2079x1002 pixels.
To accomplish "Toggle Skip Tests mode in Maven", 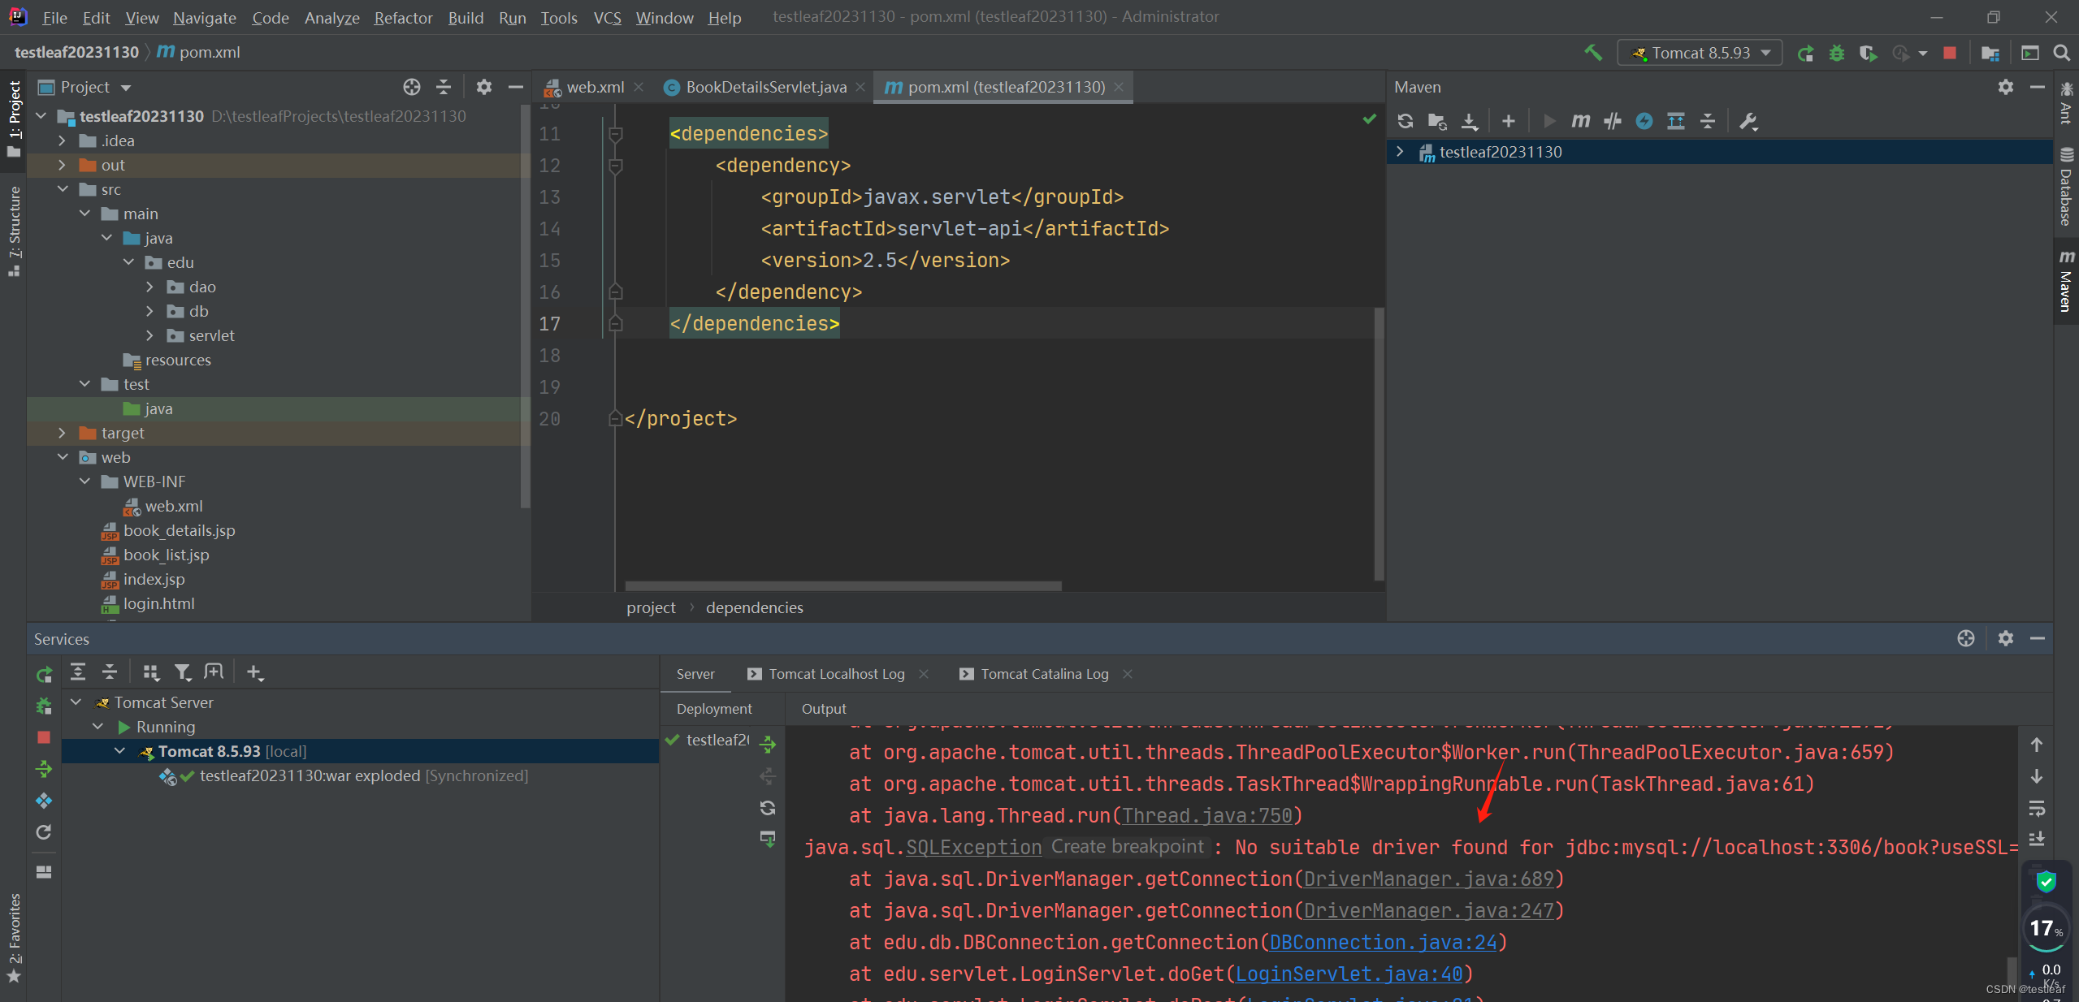I will point(1644,121).
